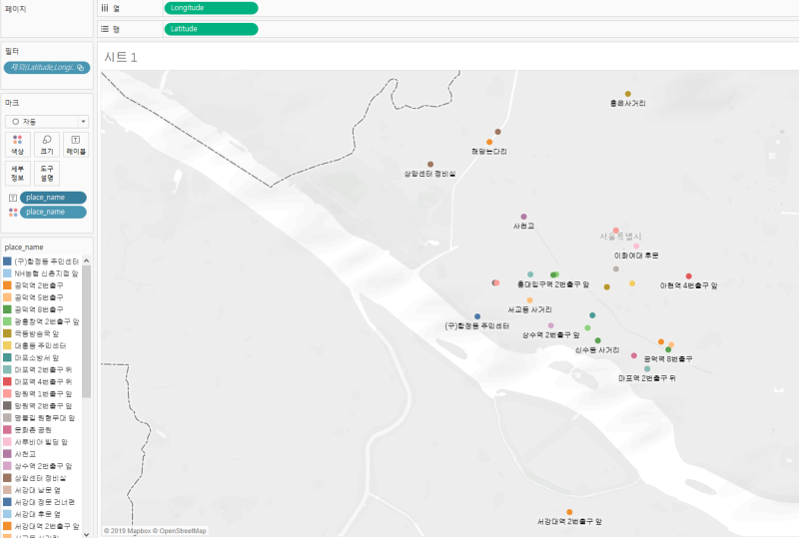Click the columns shelf icon beside 열
The image size is (799, 538).
tap(105, 8)
